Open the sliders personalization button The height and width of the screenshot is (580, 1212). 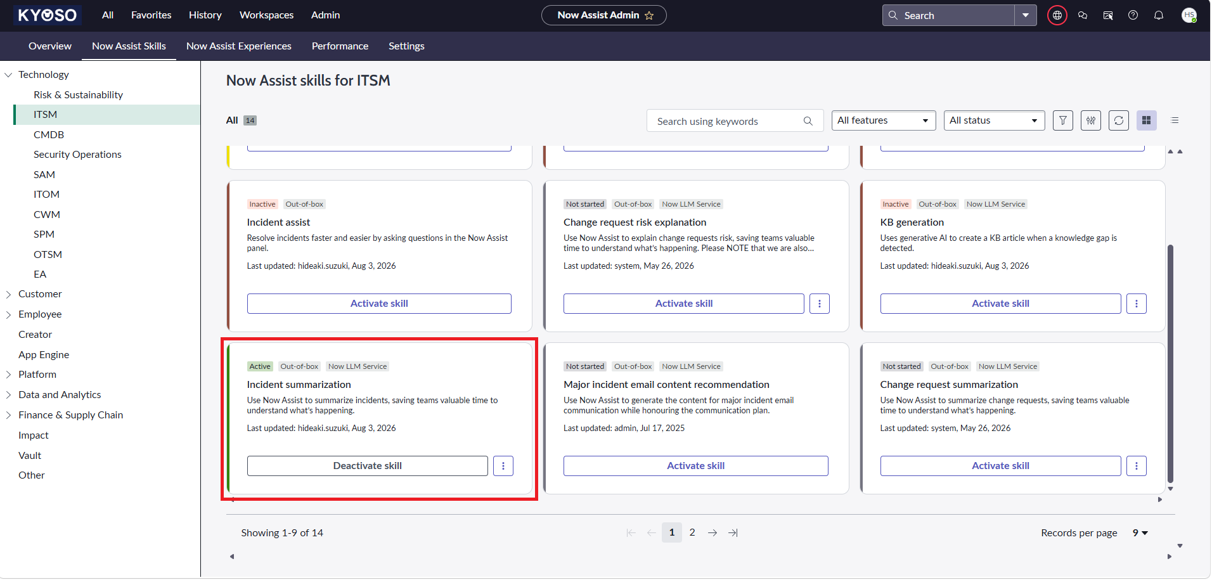click(x=1091, y=120)
